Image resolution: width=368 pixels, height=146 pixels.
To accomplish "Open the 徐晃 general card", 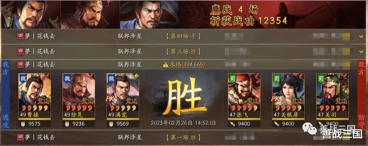I will click(79, 97).
